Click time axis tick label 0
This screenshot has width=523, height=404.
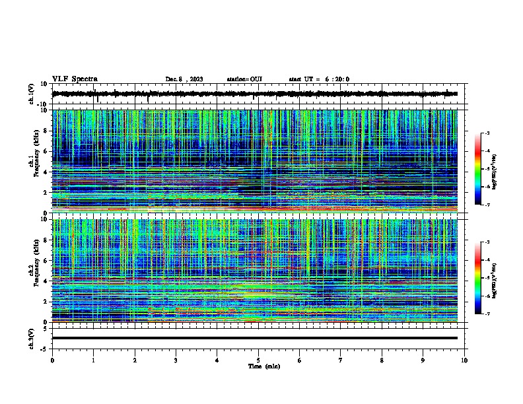52,360
